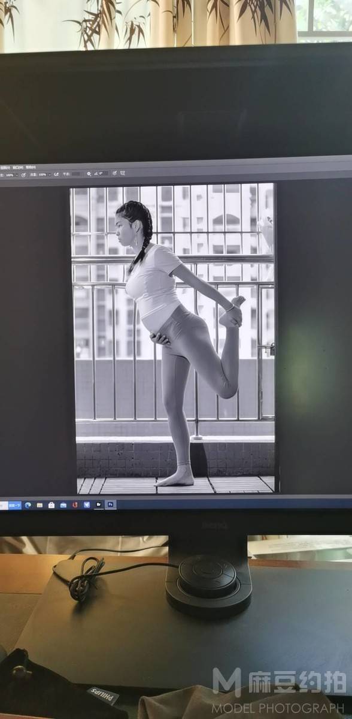
Task: Open File Explorer from the taskbar
Action: point(40,505)
